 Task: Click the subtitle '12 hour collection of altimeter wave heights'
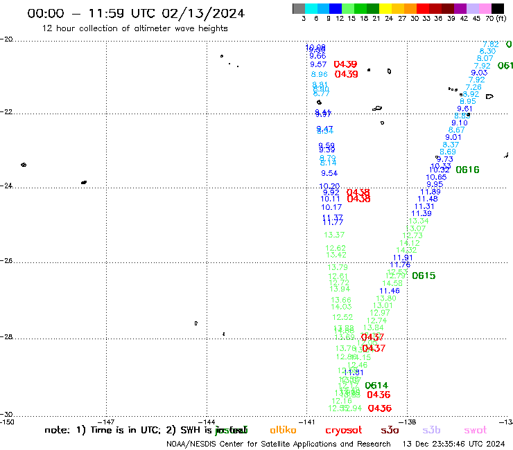click(x=134, y=28)
